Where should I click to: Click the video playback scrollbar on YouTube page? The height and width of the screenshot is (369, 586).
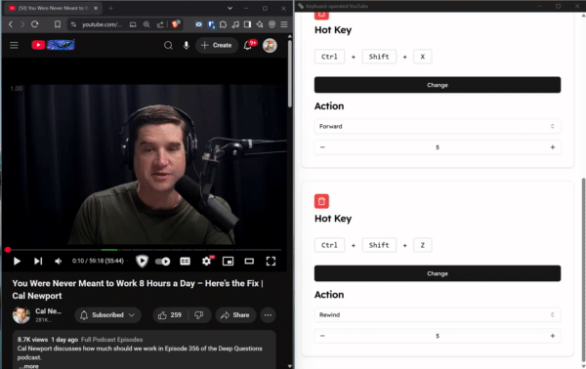(x=290, y=73)
